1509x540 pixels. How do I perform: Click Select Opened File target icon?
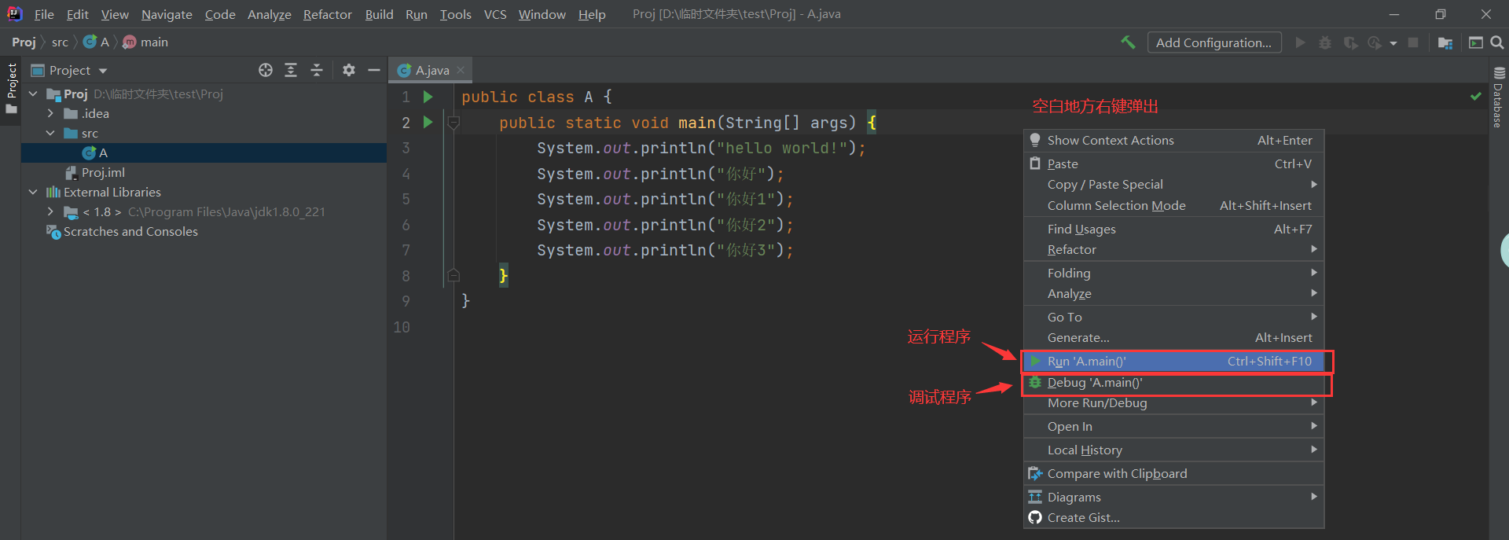click(266, 70)
